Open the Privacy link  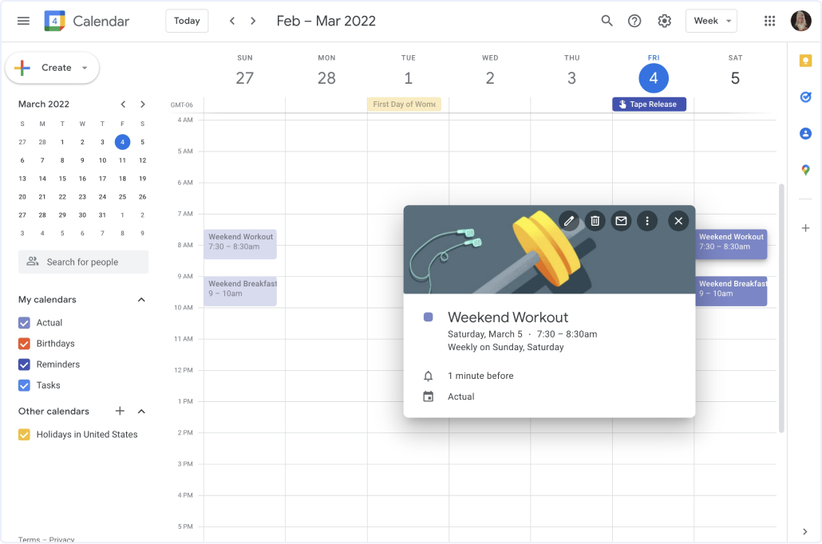coord(62,539)
